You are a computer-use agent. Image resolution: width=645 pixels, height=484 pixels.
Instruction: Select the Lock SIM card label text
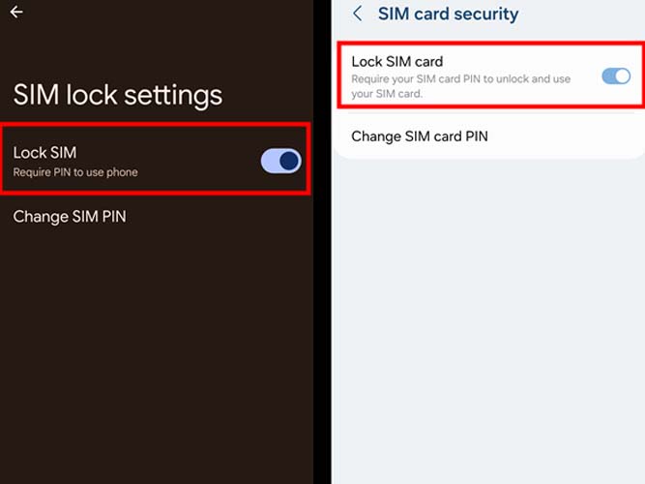(x=396, y=62)
